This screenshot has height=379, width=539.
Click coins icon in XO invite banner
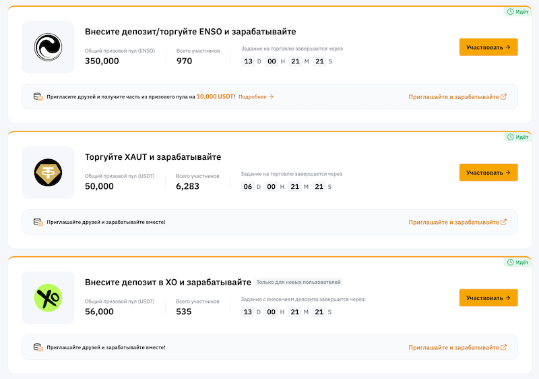38,347
